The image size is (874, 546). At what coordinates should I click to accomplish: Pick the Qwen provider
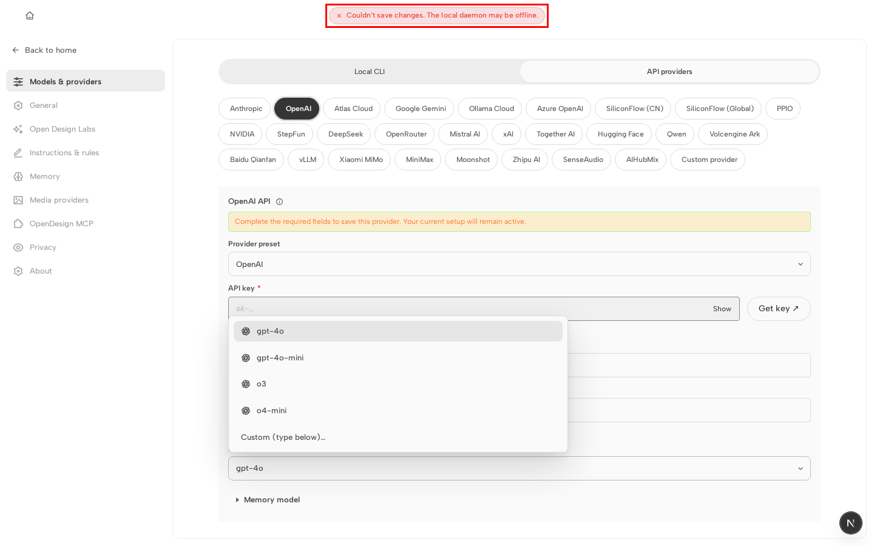click(676, 134)
